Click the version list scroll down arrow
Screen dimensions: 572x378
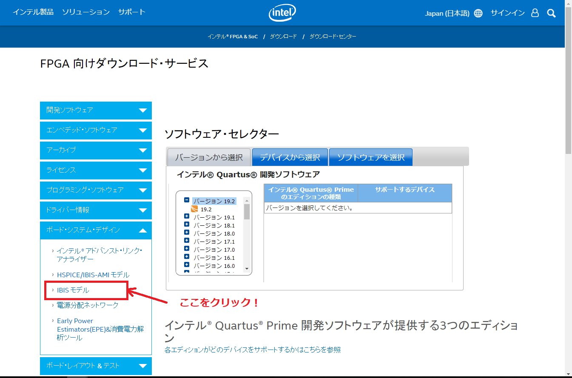click(x=246, y=269)
